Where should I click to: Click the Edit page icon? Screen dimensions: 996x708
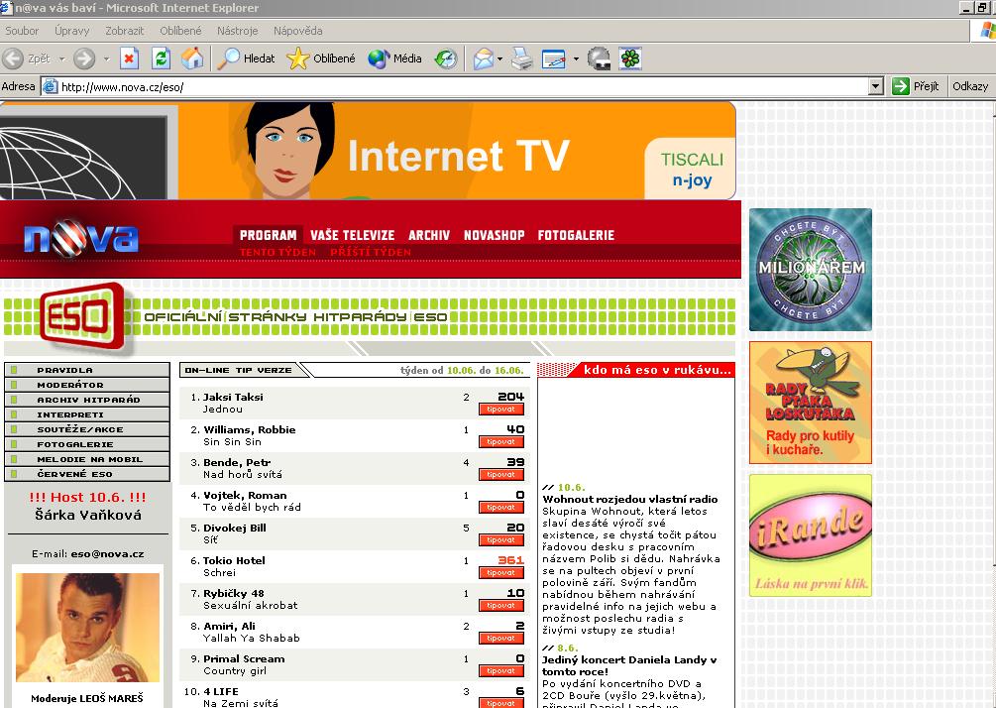tap(554, 59)
